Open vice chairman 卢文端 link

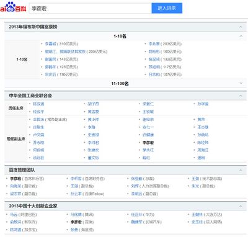pos(38,135)
